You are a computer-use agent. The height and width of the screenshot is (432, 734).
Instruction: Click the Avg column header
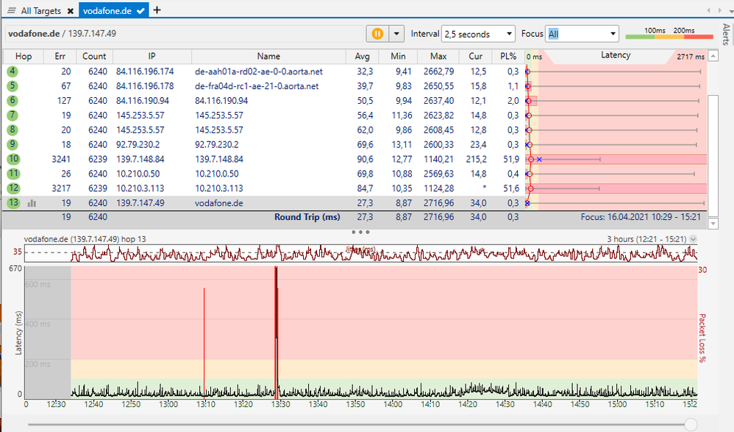(363, 56)
